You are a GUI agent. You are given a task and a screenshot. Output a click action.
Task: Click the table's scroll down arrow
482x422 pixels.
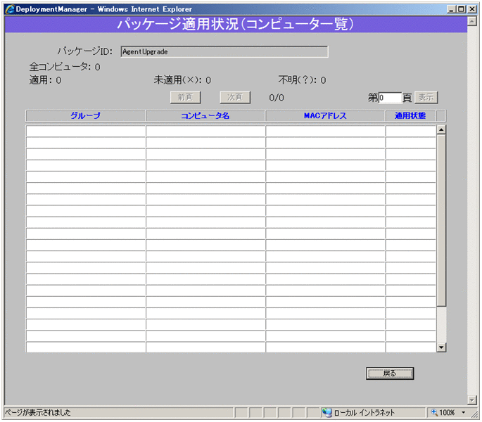[441, 347]
